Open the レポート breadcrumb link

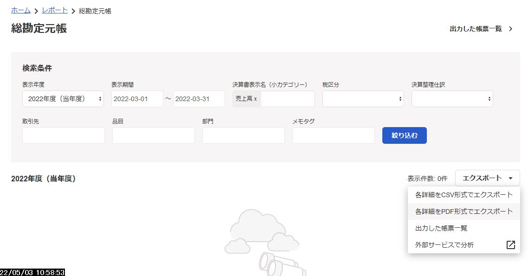click(55, 10)
